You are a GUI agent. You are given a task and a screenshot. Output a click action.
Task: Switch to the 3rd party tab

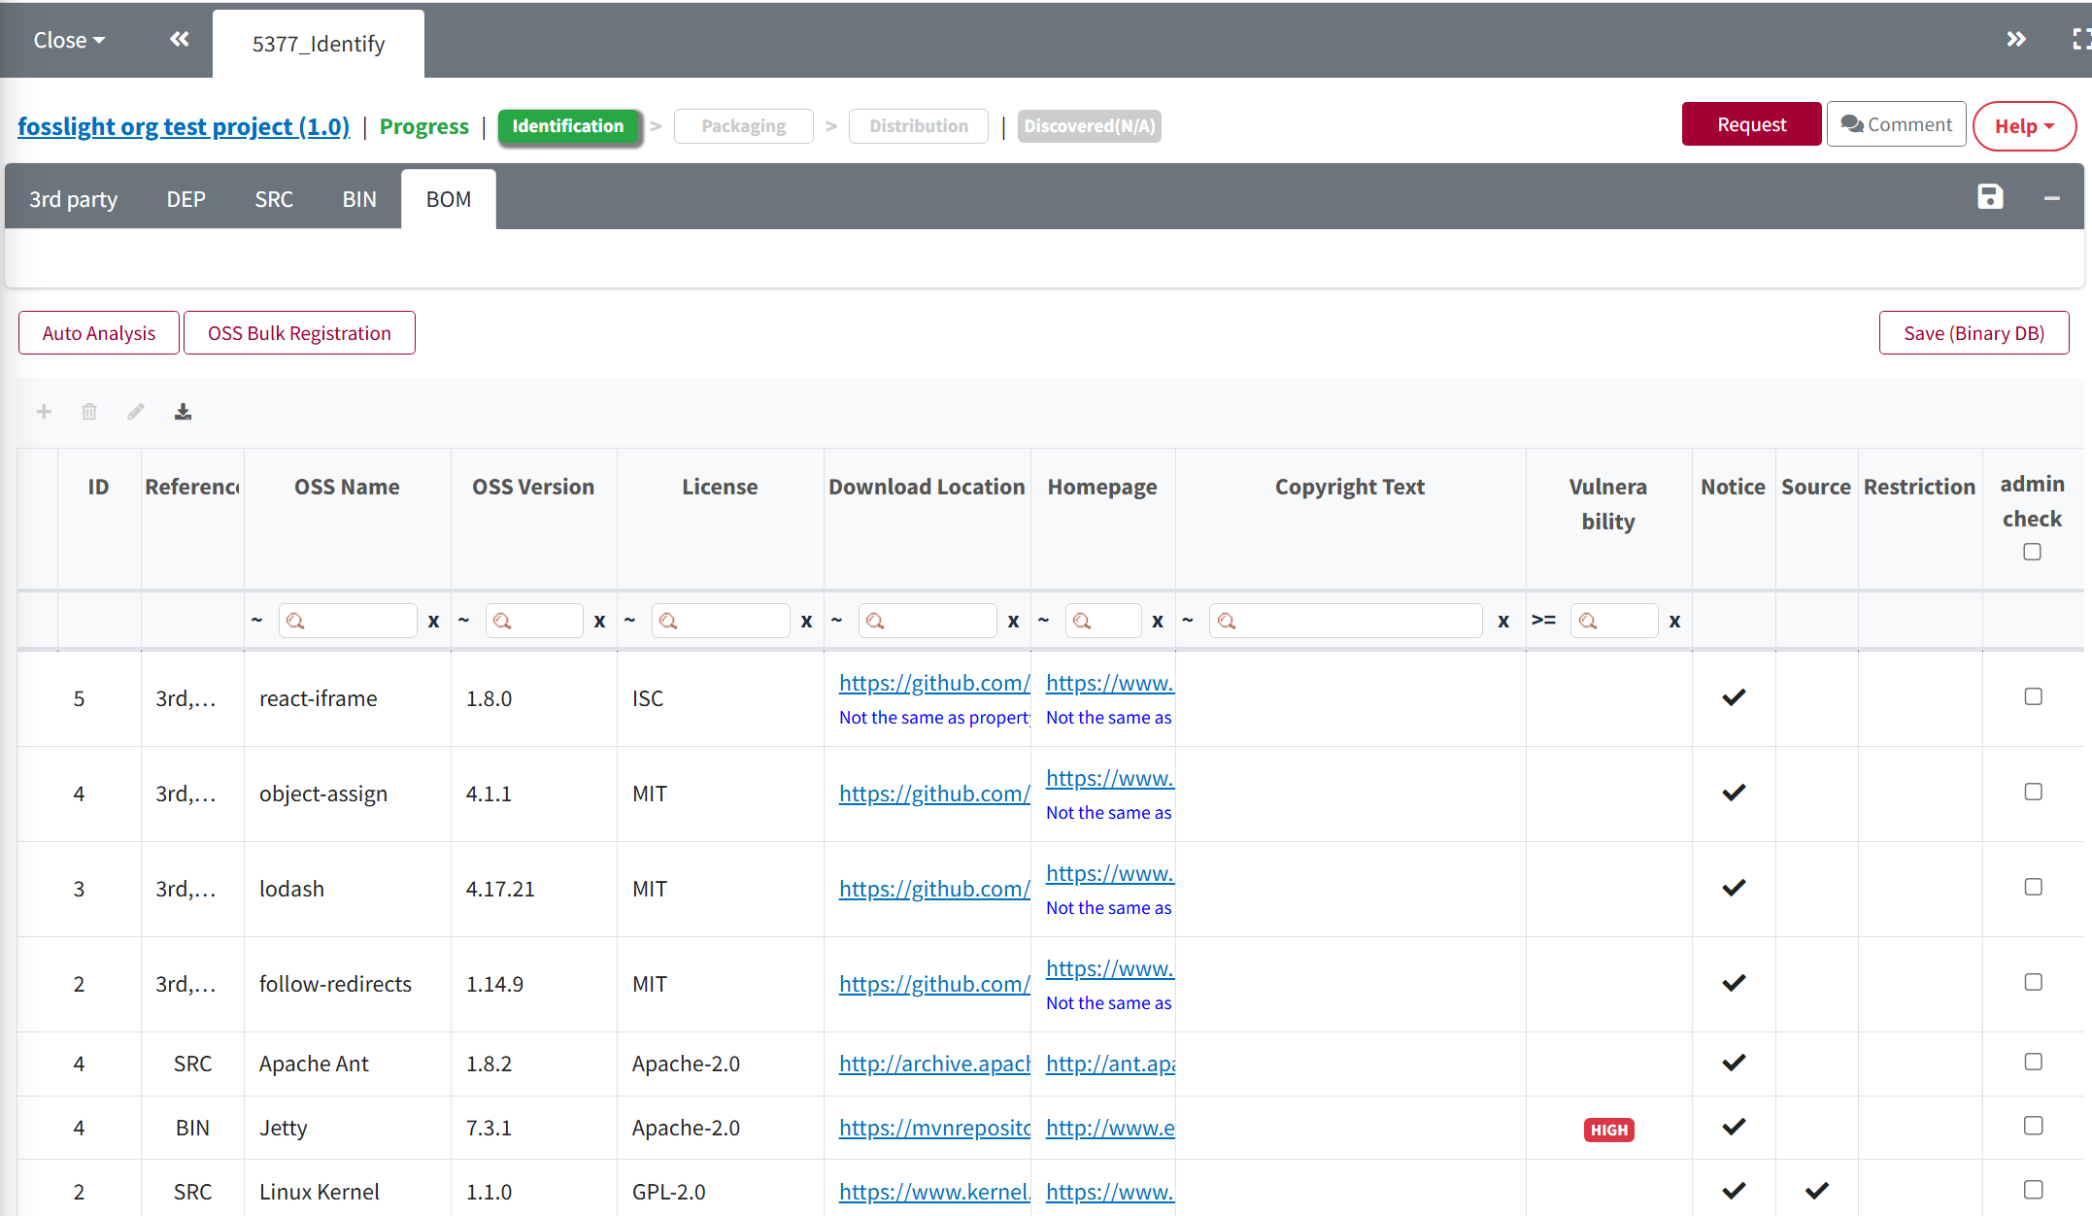73,199
